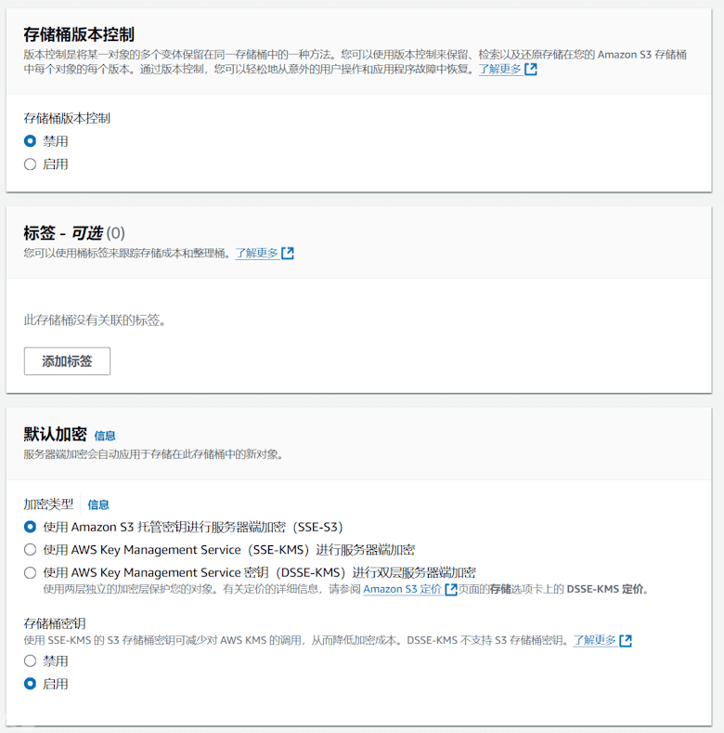Open 了解更多 link in versioning description
The width and height of the screenshot is (724, 733).
(x=499, y=69)
